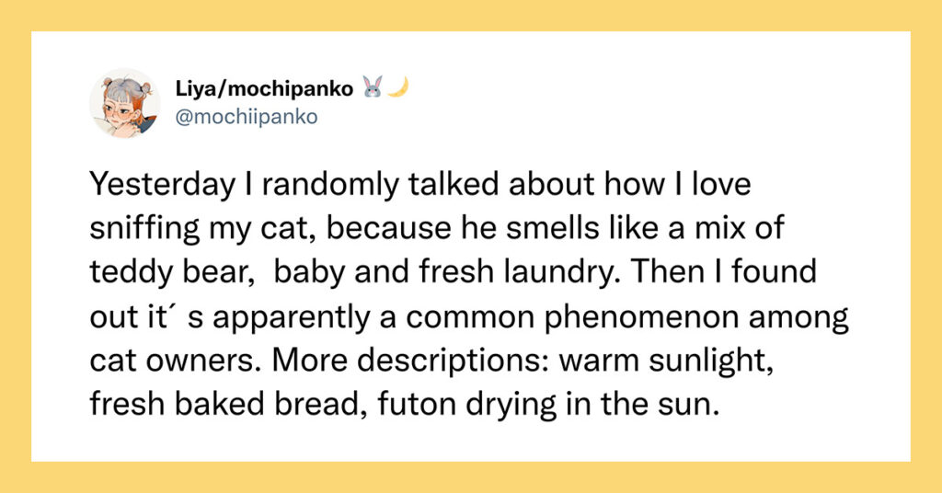Image resolution: width=942 pixels, height=493 pixels.
Task: Click the word "Yesterday" in the tweet
Action: (162, 184)
